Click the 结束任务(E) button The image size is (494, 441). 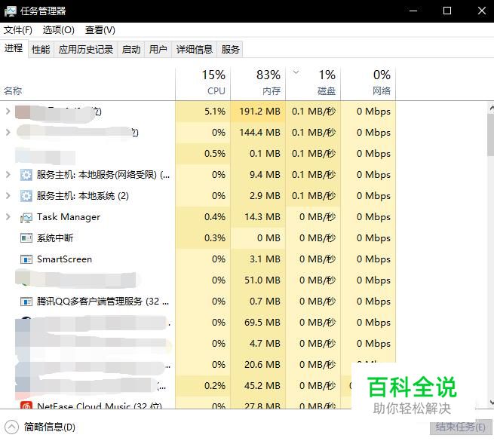click(x=461, y=427)
